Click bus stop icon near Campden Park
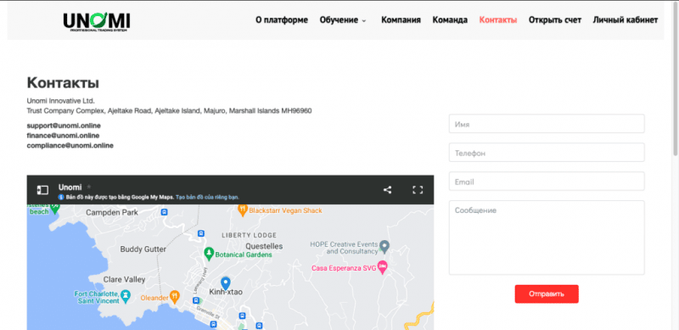Viewport: 679px width, 330px height. point(164,212)
